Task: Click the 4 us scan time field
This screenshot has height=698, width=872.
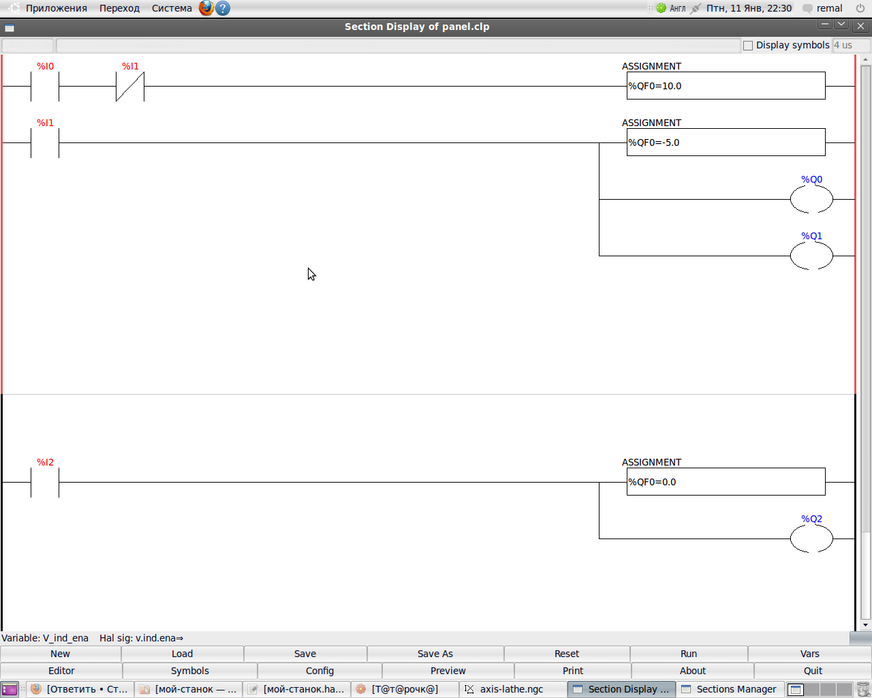Action: pyautogui.click(x=851, y=46)
